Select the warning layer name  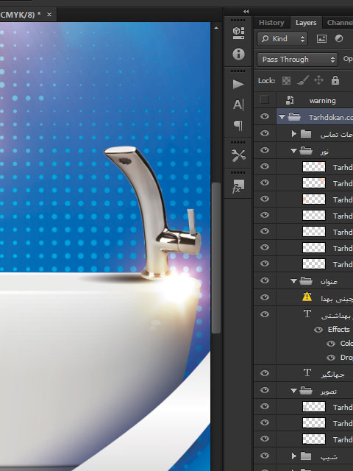pyautogui.click(x=322, y=101)
